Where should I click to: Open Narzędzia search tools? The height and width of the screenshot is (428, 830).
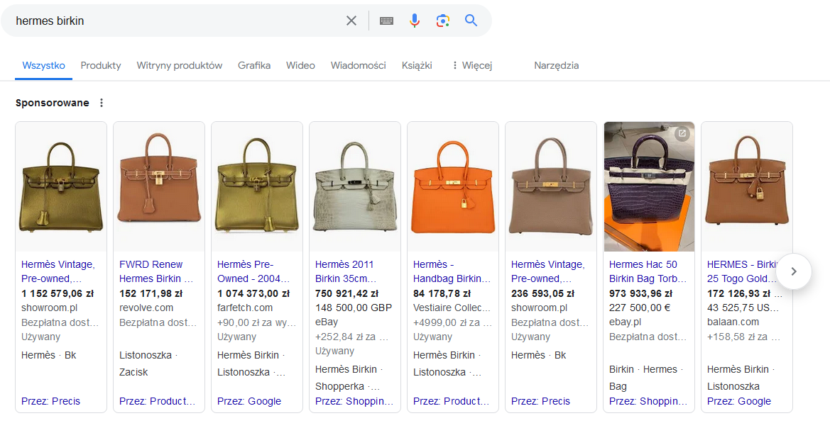[x=556, y=65]
